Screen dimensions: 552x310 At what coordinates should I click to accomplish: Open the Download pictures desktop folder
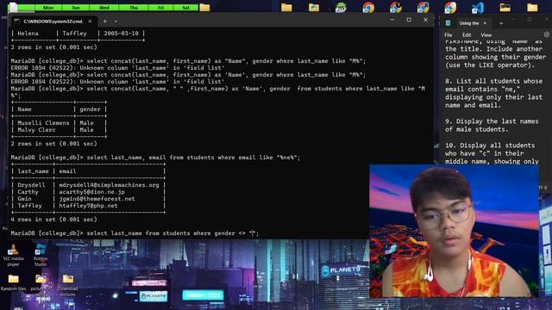coord(68,285)
